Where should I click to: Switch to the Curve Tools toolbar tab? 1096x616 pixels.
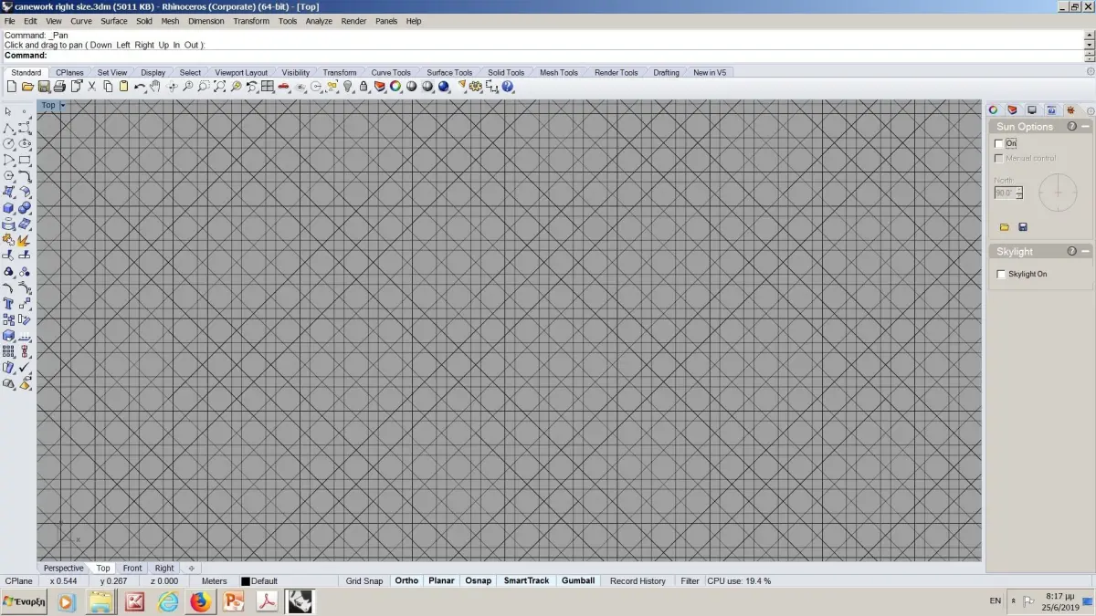[x=391, y=72]
